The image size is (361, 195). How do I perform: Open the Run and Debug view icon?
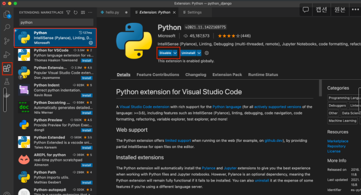point(7,55)
